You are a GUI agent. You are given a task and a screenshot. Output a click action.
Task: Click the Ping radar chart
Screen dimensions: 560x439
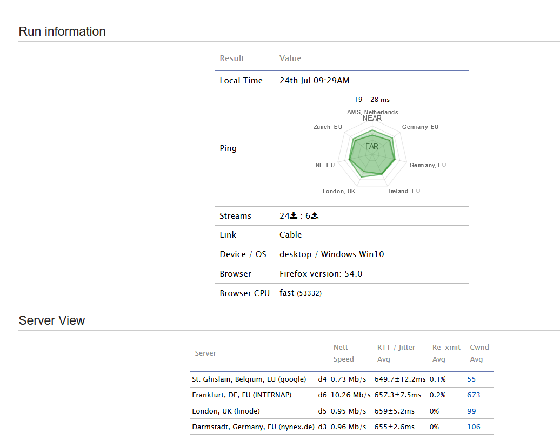372,154
